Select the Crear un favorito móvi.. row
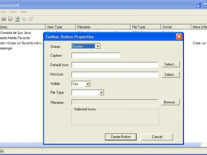The image size is (207, 155). pyautogui.click(x=21, y=43)
